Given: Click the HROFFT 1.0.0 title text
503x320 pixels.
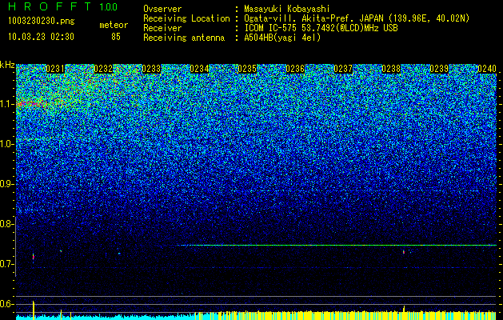Looking at the screenshot, I should point(62,6).
